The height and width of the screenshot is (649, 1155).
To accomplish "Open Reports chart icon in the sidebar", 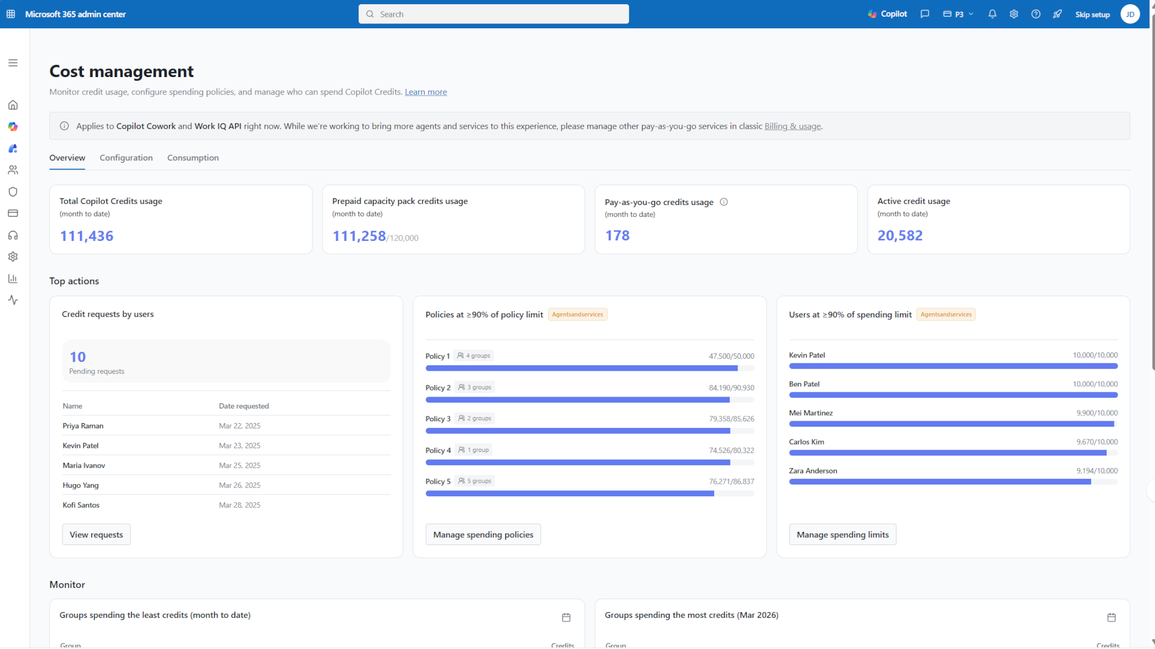I will click(13, 278).
